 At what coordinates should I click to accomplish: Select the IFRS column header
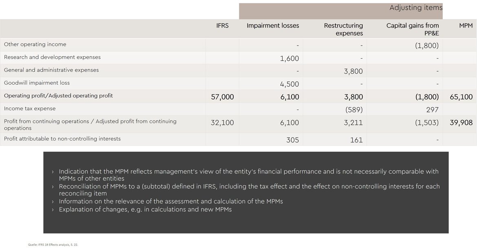[x=222, y=26]
